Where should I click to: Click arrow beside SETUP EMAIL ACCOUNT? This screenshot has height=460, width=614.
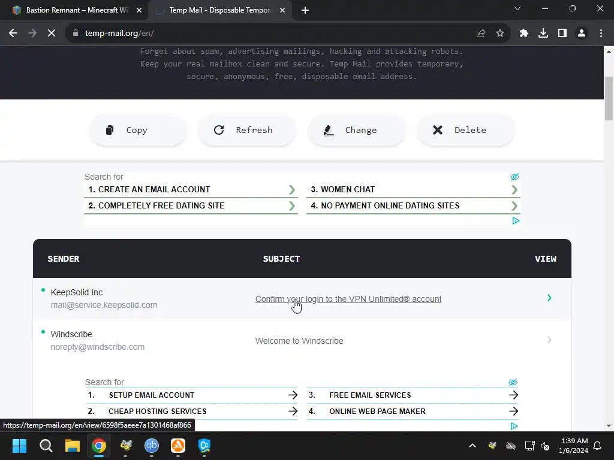(x=293, y=395)
